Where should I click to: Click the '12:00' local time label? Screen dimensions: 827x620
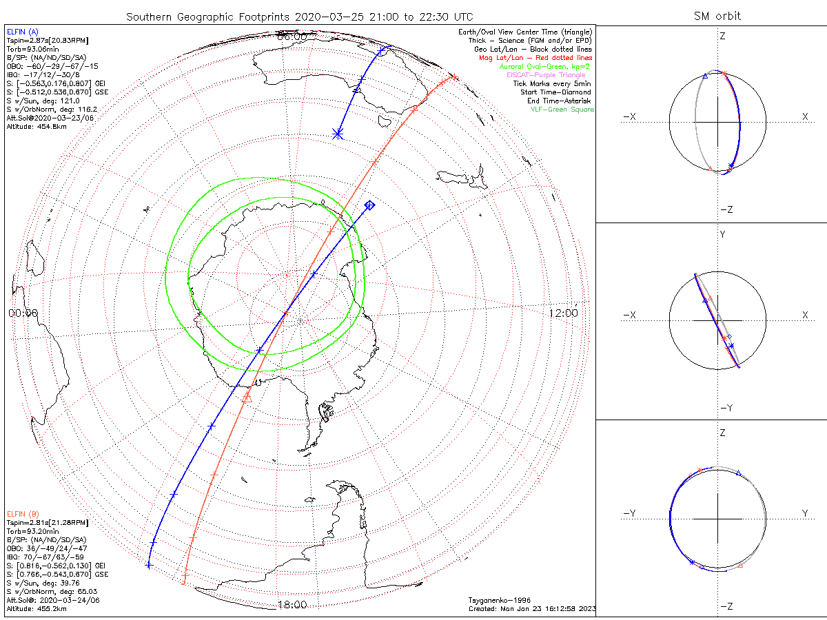(563, 313)
